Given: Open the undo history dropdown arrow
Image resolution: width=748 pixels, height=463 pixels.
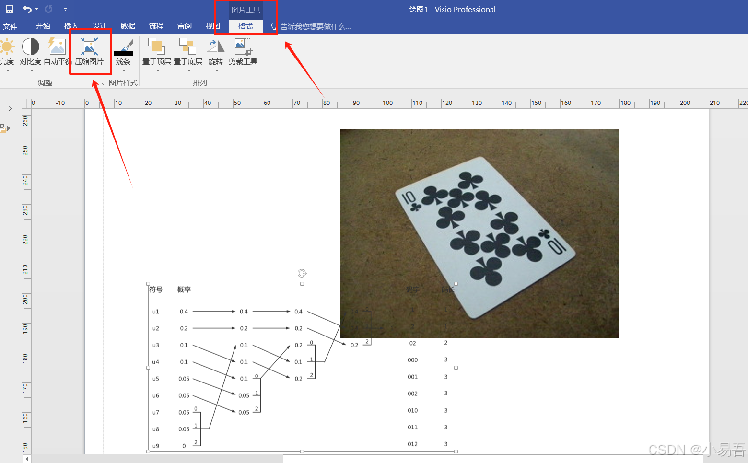Looking at the screenshot, I should point(37,9).
